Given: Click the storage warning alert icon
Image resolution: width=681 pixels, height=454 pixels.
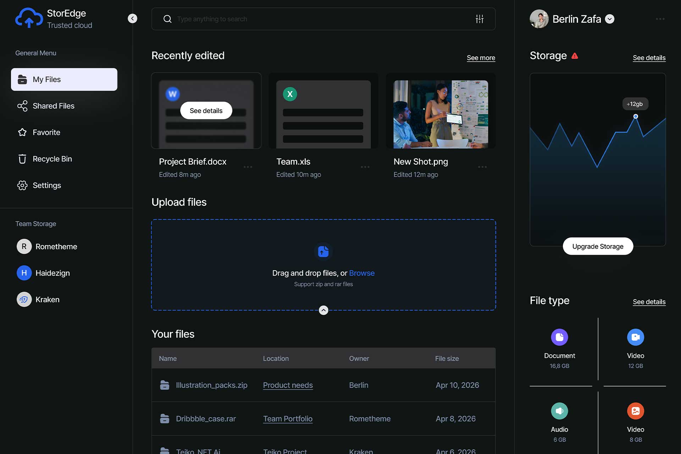Looking at the screenshot, I should point(575,56).
